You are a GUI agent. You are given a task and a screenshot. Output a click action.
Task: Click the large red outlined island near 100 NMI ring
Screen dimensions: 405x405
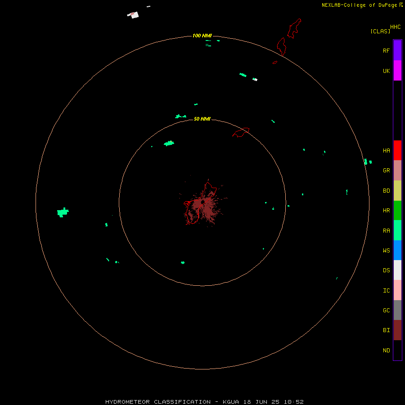point(281,46)
